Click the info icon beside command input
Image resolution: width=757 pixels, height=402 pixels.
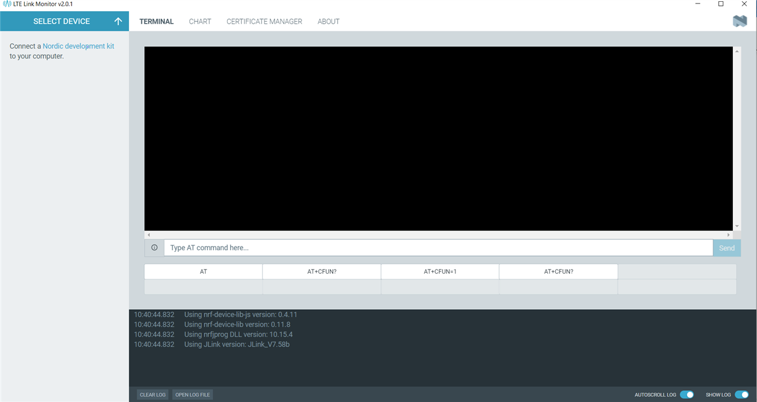154,248
